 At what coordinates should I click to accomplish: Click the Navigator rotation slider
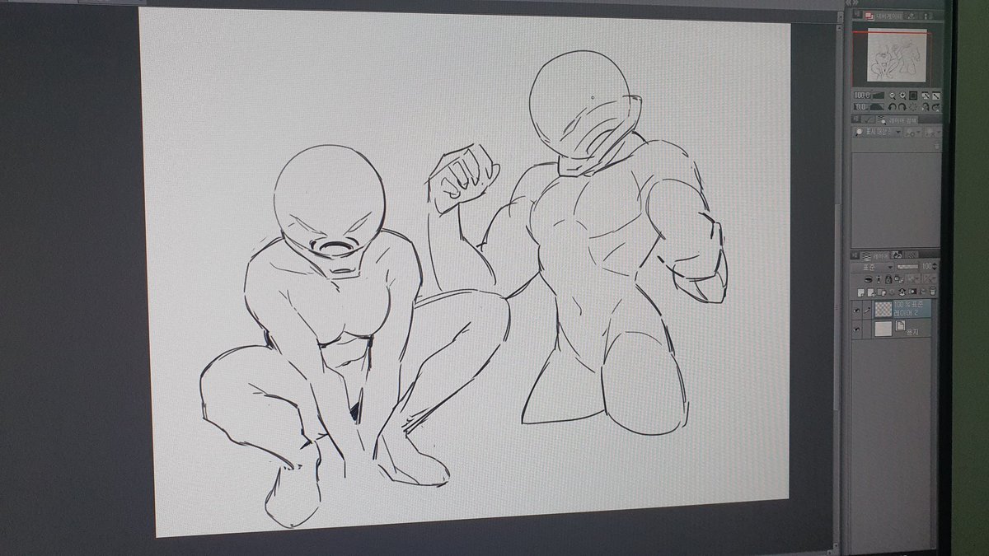coord(878,107)
